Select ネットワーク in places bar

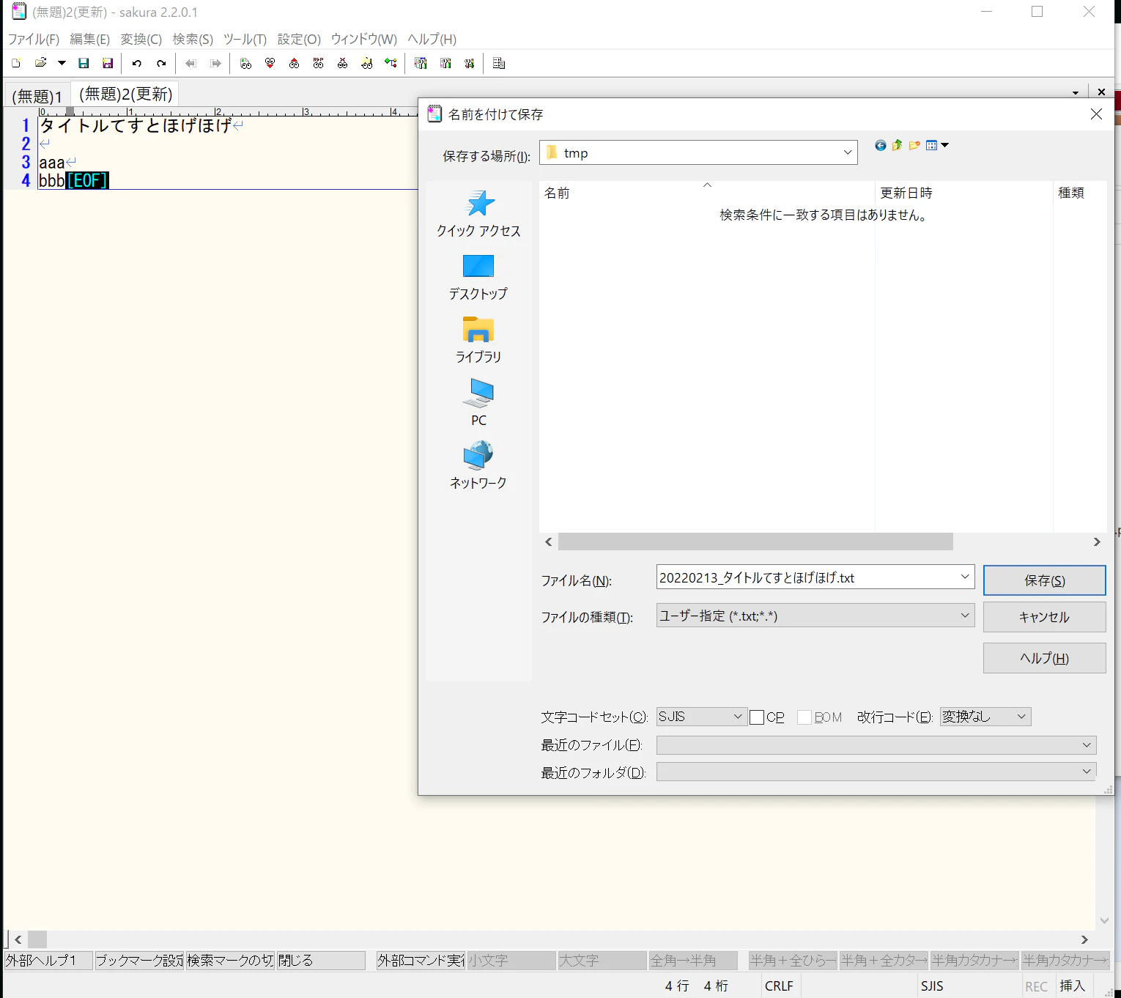point(478,466)
